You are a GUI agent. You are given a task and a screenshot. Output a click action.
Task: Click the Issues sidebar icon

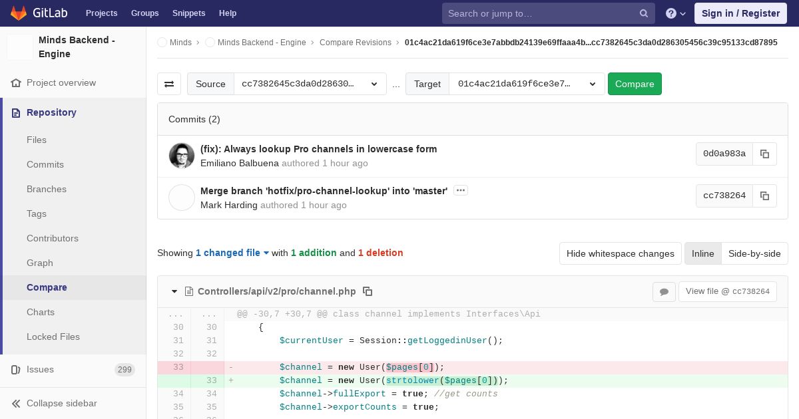(16, 369)
